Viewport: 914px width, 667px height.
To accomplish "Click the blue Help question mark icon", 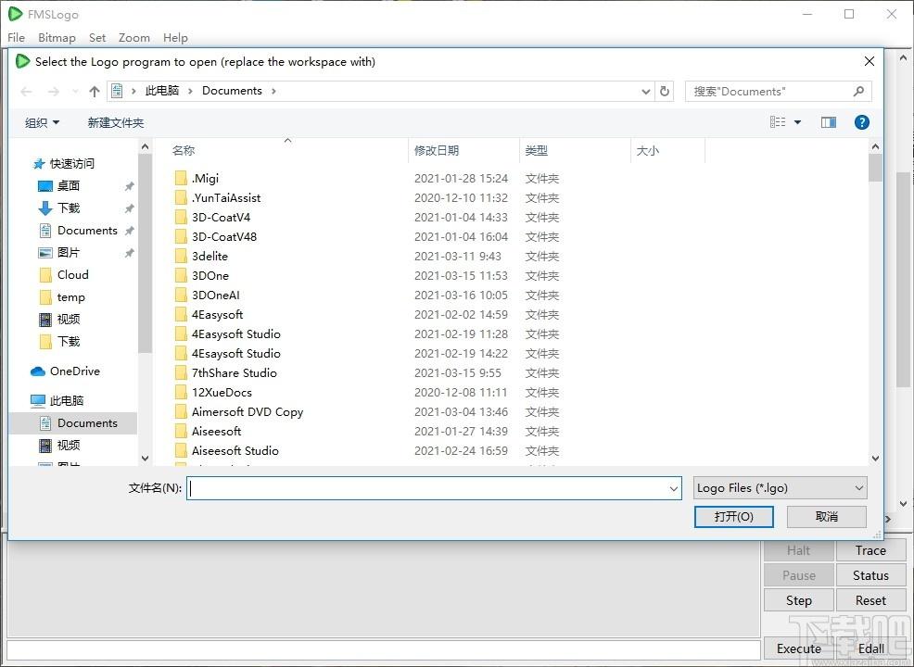I will click(x=861, y=122).
